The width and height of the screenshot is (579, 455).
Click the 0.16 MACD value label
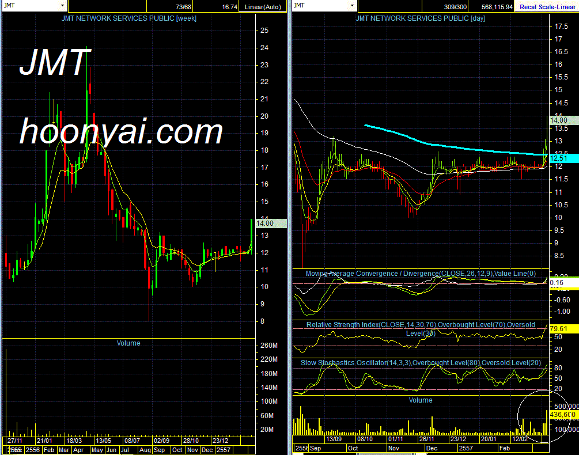click(x=564, y=283)
